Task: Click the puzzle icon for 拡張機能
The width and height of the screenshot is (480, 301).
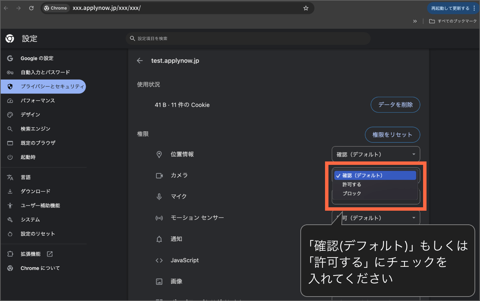Action: click(10, 254)
